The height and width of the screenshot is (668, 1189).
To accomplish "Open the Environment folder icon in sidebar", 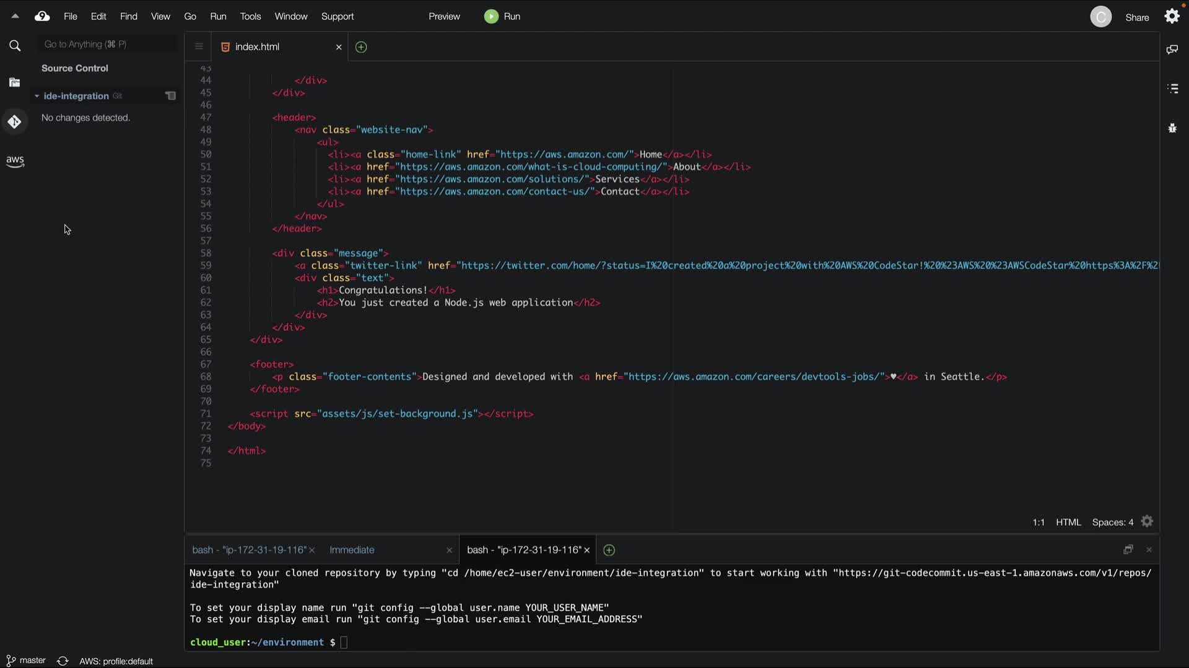I will click(15, 82).
